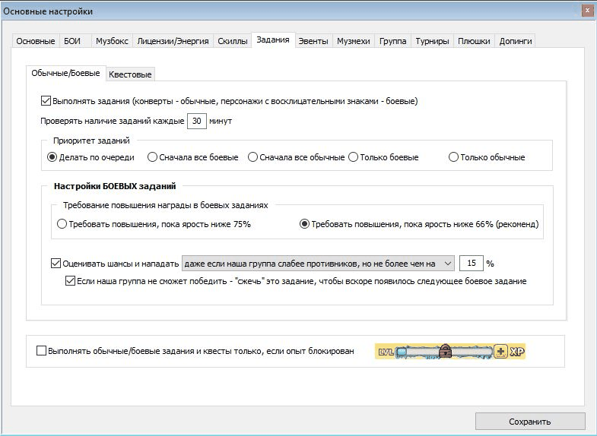Select rage below 66% recommended option

304,224
